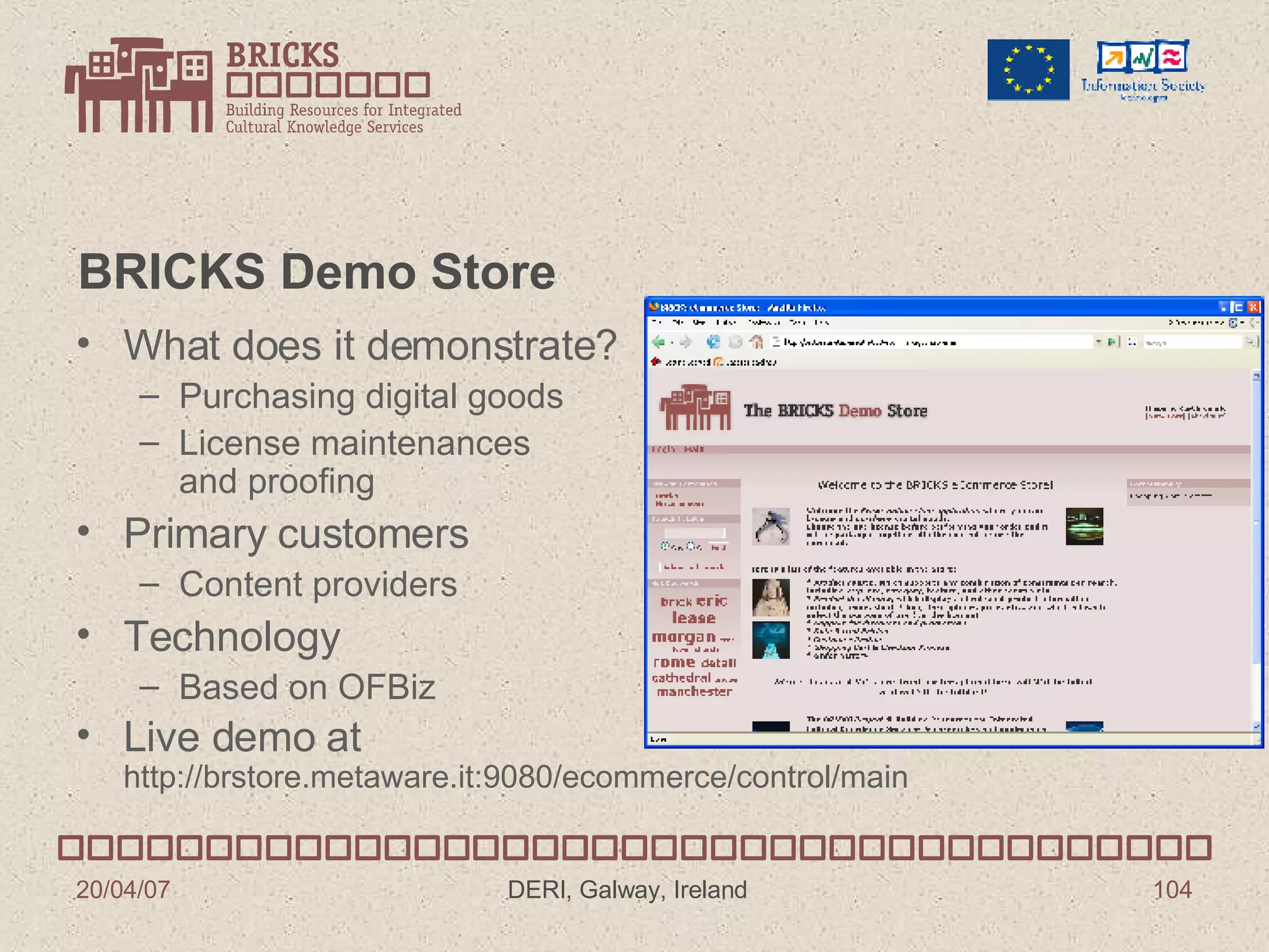This screenshot has height=952, width=1269.
Task: Click the BRICKS logo in the store header
Action: point(695,408)
